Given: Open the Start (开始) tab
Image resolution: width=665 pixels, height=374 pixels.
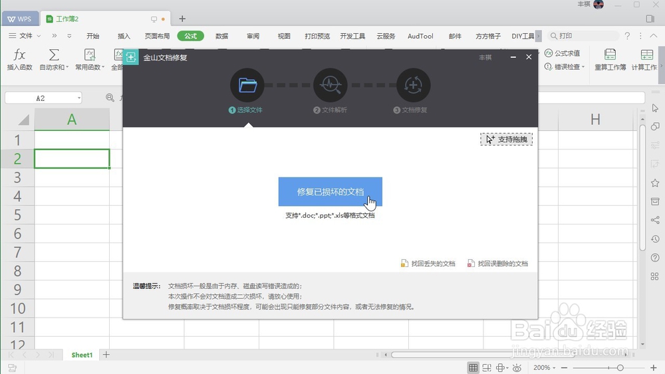Looking at the screenshot, I should click(x=93, y=36).
